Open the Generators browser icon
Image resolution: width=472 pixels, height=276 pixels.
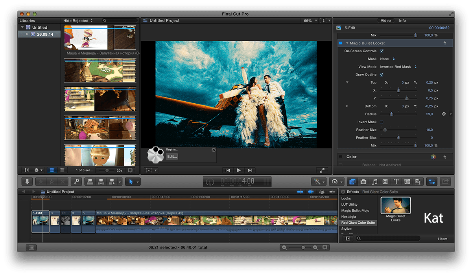(x=407, y=182)
